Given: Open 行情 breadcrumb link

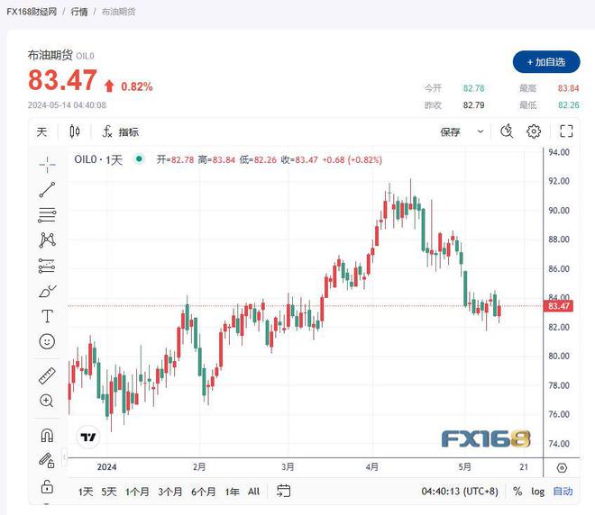Looking at the screenshot, I should 79,12.
